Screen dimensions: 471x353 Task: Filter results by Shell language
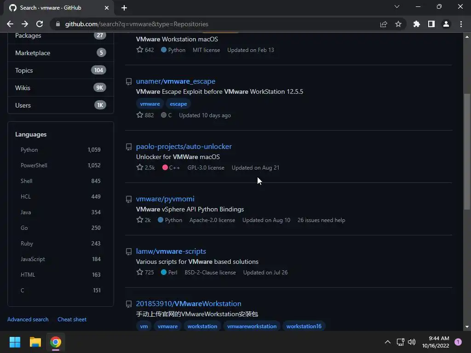pyautogui.click(x=61, y=181)
